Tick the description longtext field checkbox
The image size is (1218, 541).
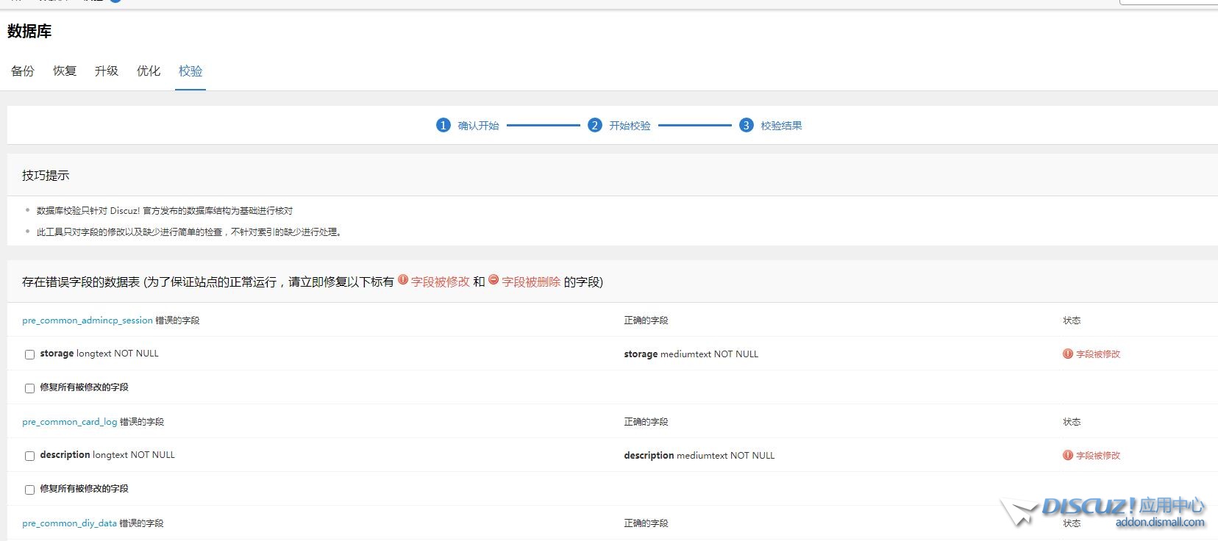(30, 456)
